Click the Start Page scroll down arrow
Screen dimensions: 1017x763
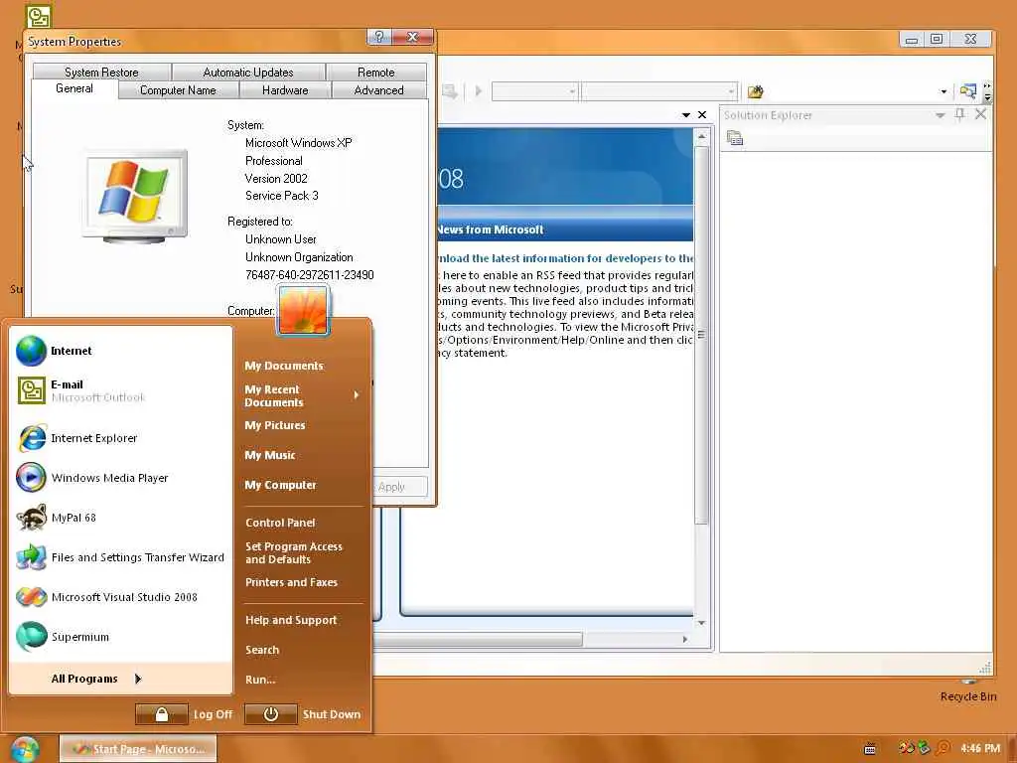701,623
